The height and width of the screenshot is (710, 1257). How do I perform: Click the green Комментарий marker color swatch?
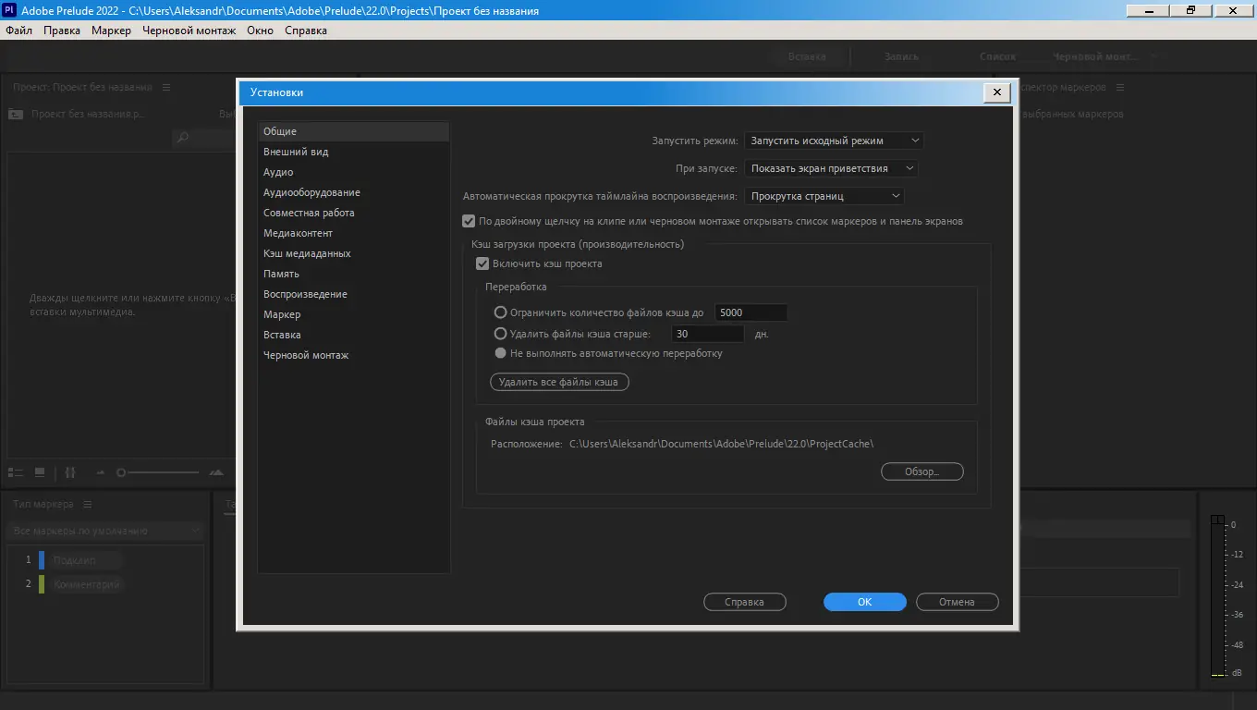42,584
